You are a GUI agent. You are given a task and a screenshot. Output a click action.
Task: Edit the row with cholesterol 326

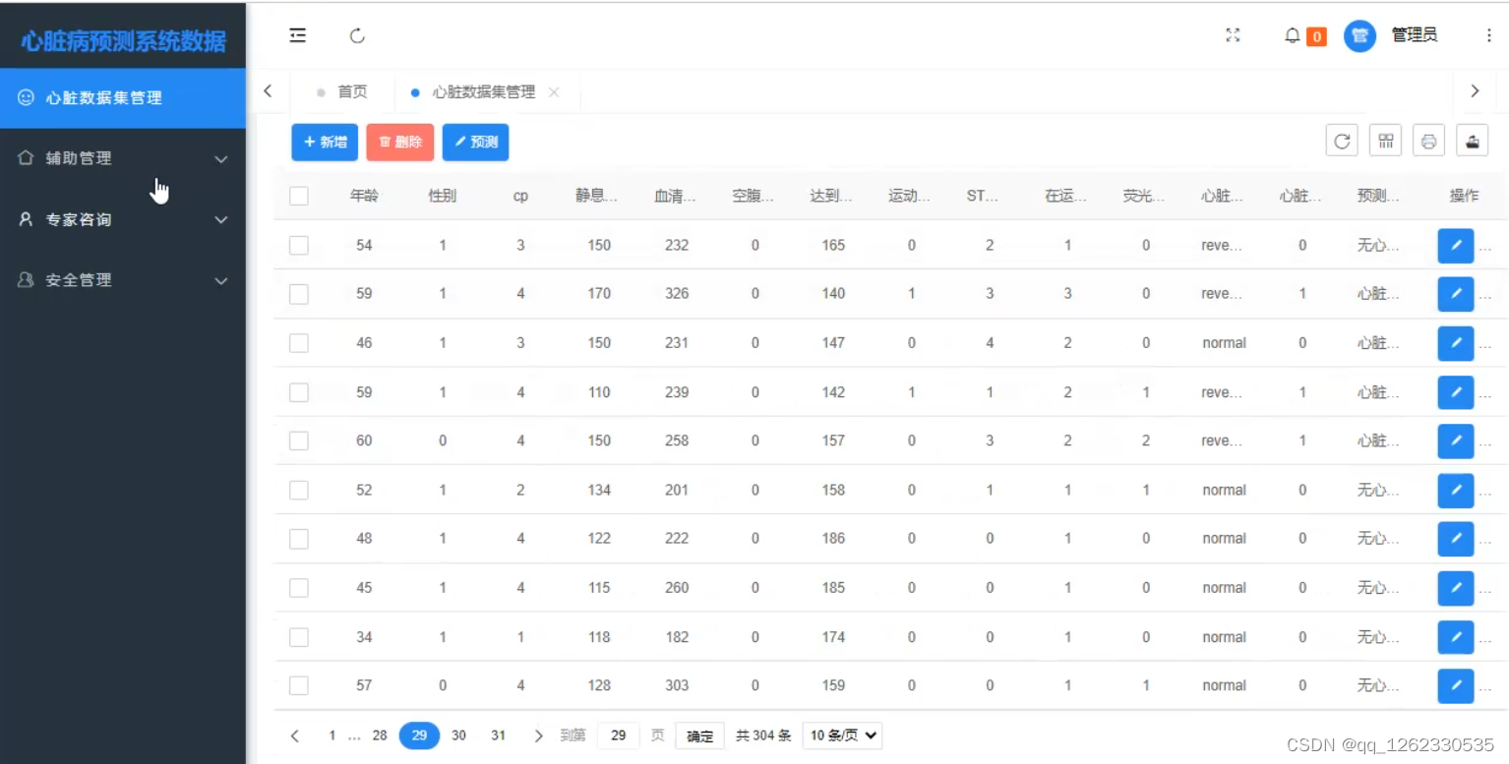(1456, 294)
